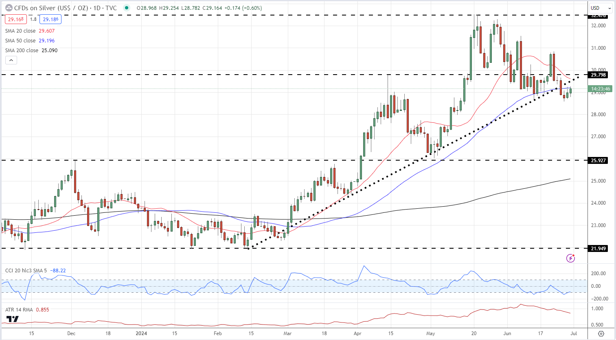The width and height of the screenshot is (616, 340).
Task: Click the CCI value -88.22
Action: click(x=58, y=270)
